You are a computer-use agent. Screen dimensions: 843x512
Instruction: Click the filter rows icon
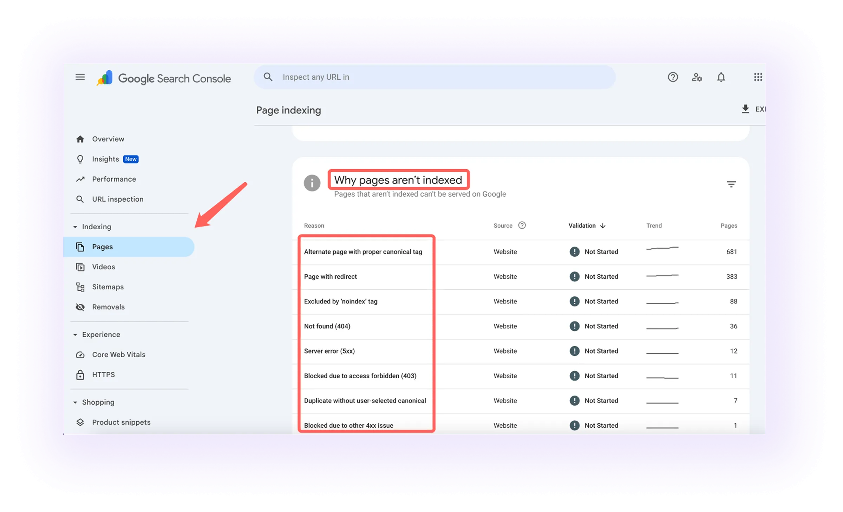[x=731, y=184]
